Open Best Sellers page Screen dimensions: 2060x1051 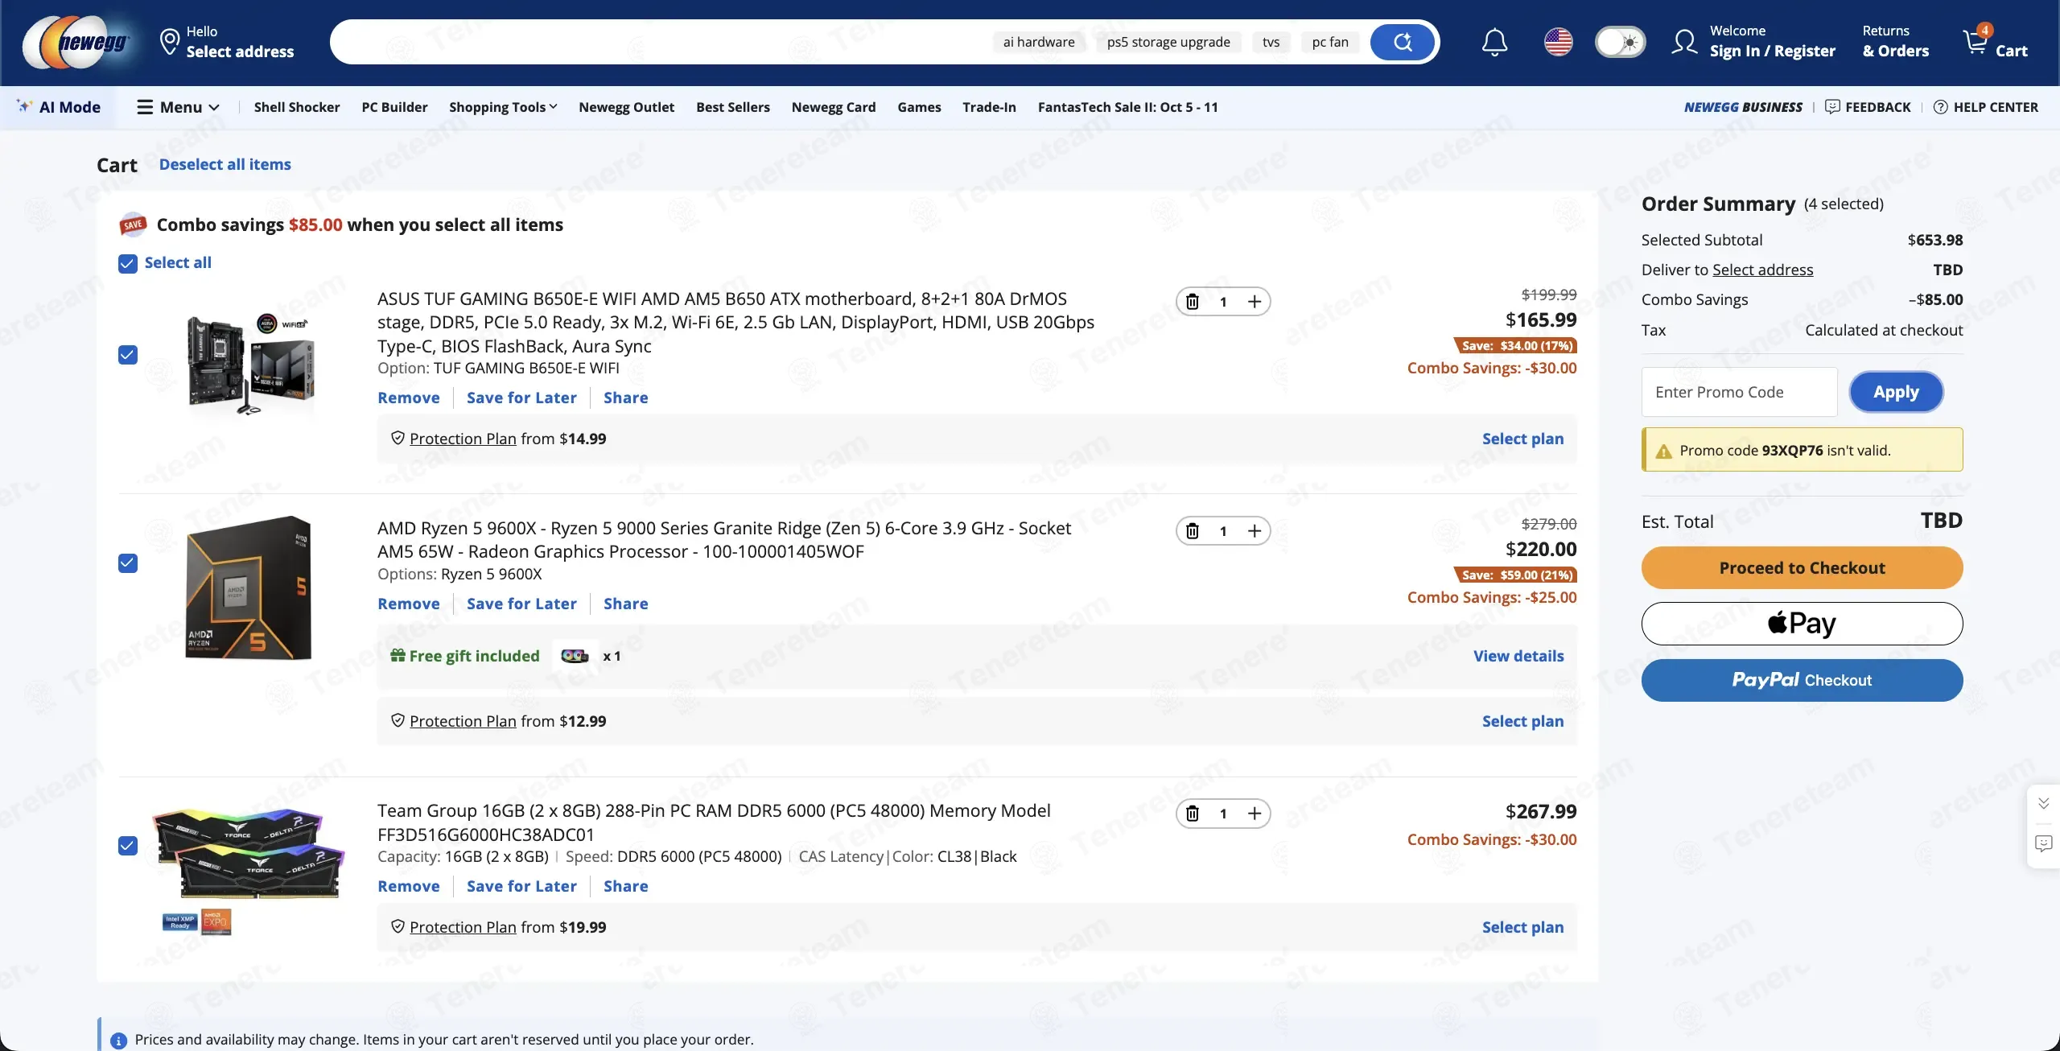pos(732,107)
